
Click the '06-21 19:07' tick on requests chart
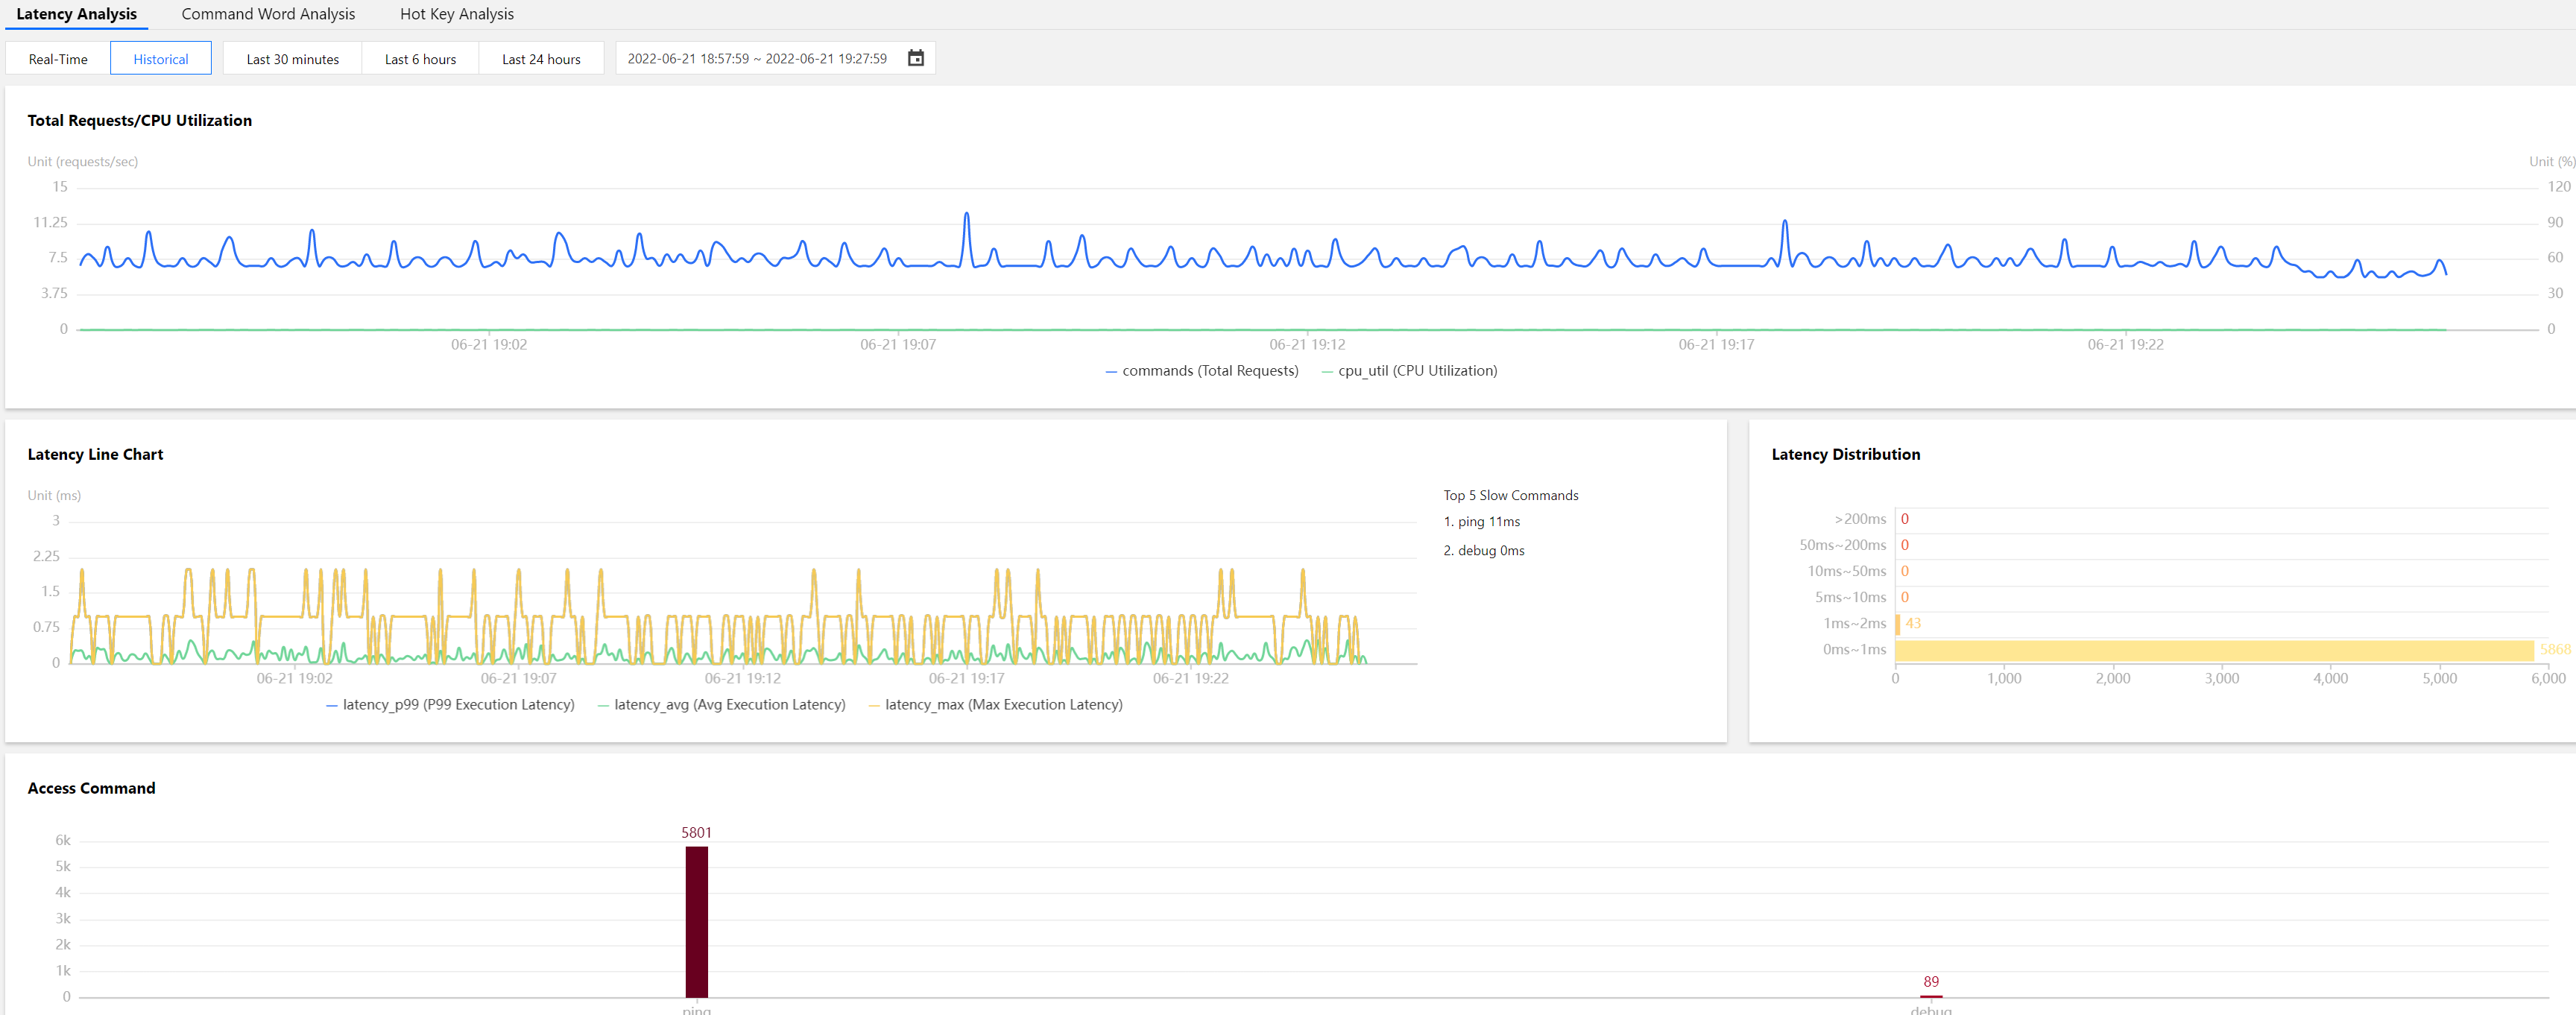898,345
